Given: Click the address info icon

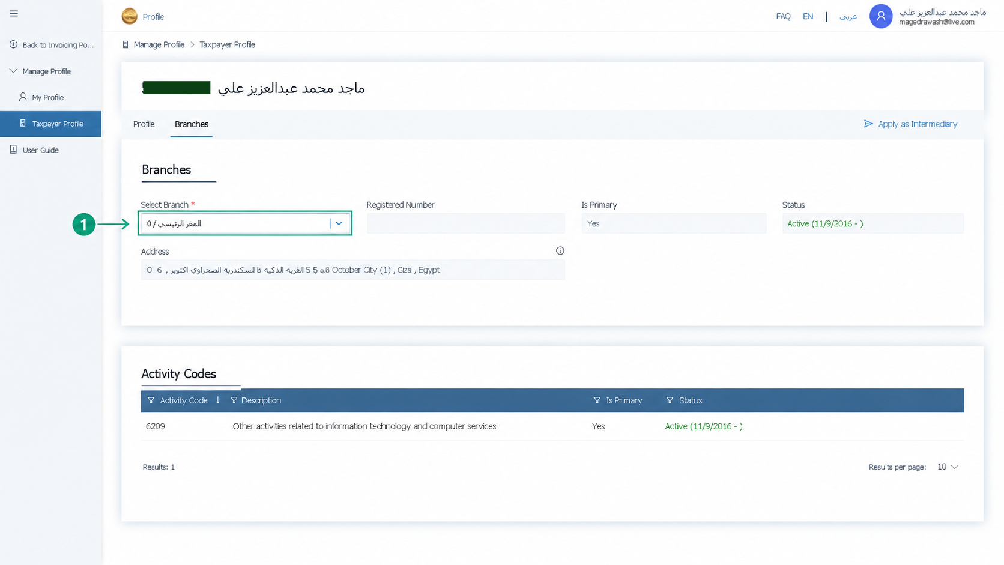Looking at the screenshot, I should click(x=560, y=251).
